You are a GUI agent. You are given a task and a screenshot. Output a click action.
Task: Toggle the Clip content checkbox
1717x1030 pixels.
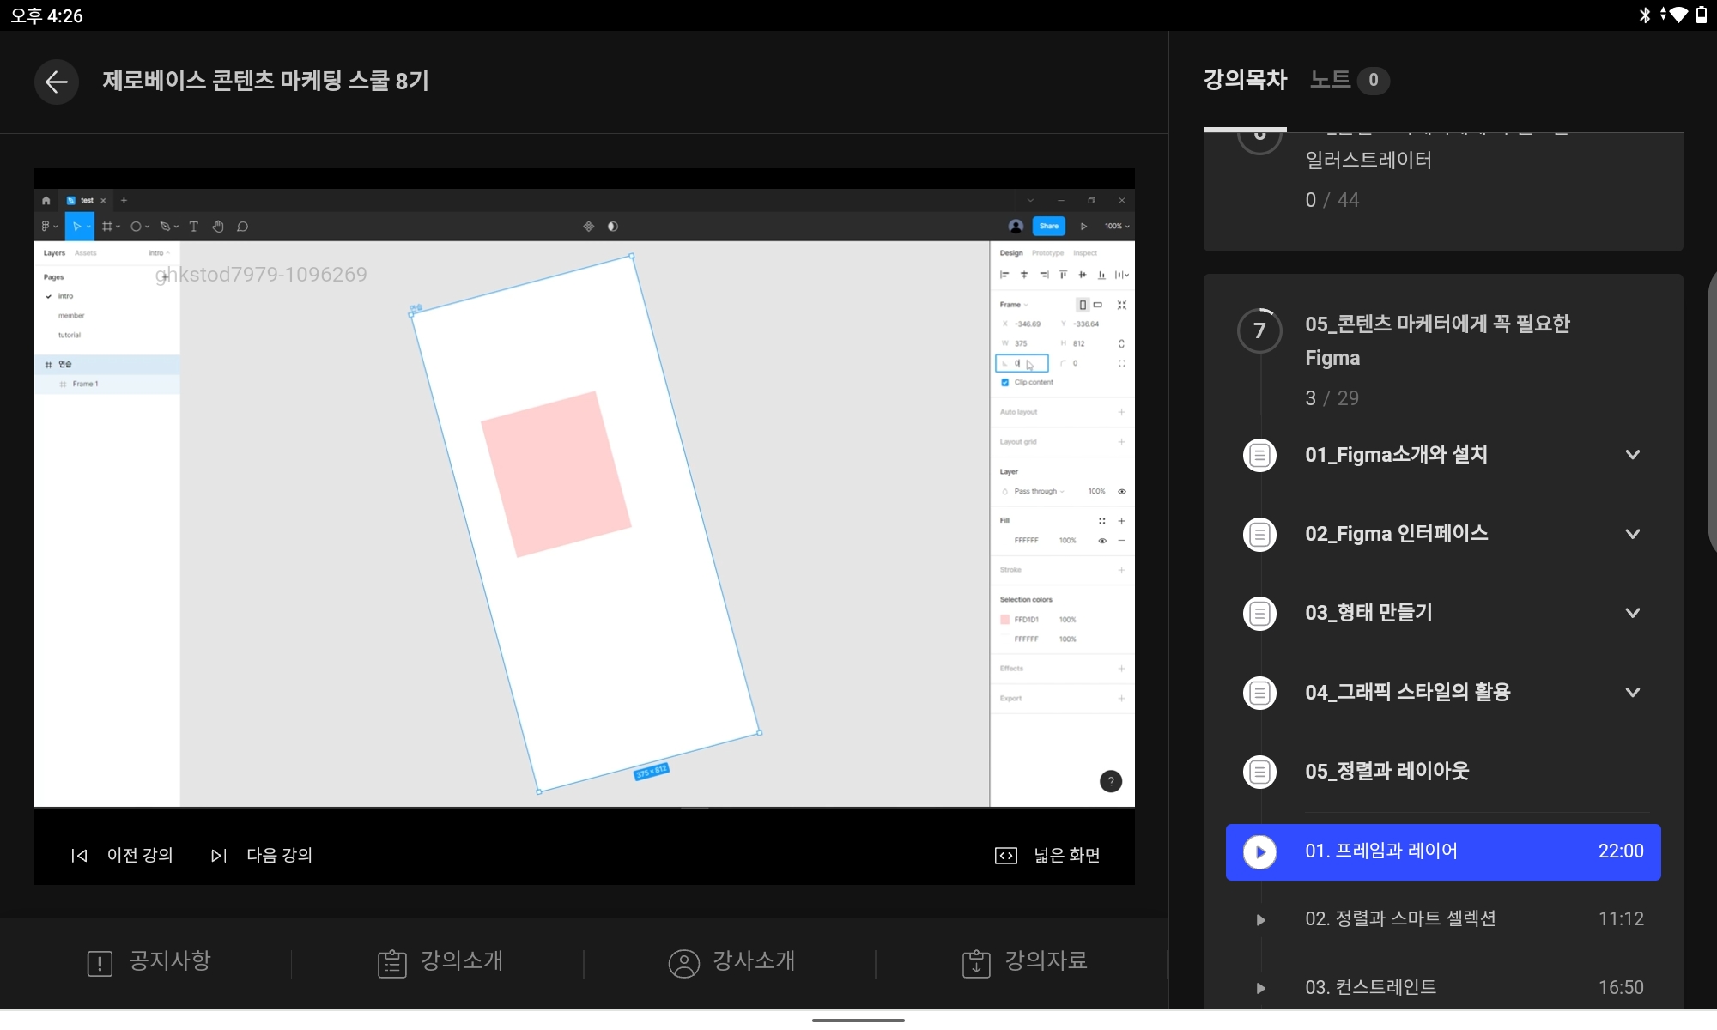click(1005, 383)
